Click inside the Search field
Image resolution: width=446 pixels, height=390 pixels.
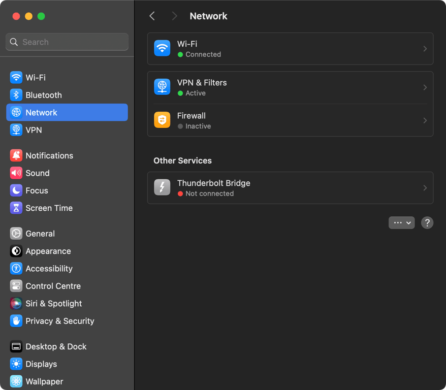(x=67, y=42)
